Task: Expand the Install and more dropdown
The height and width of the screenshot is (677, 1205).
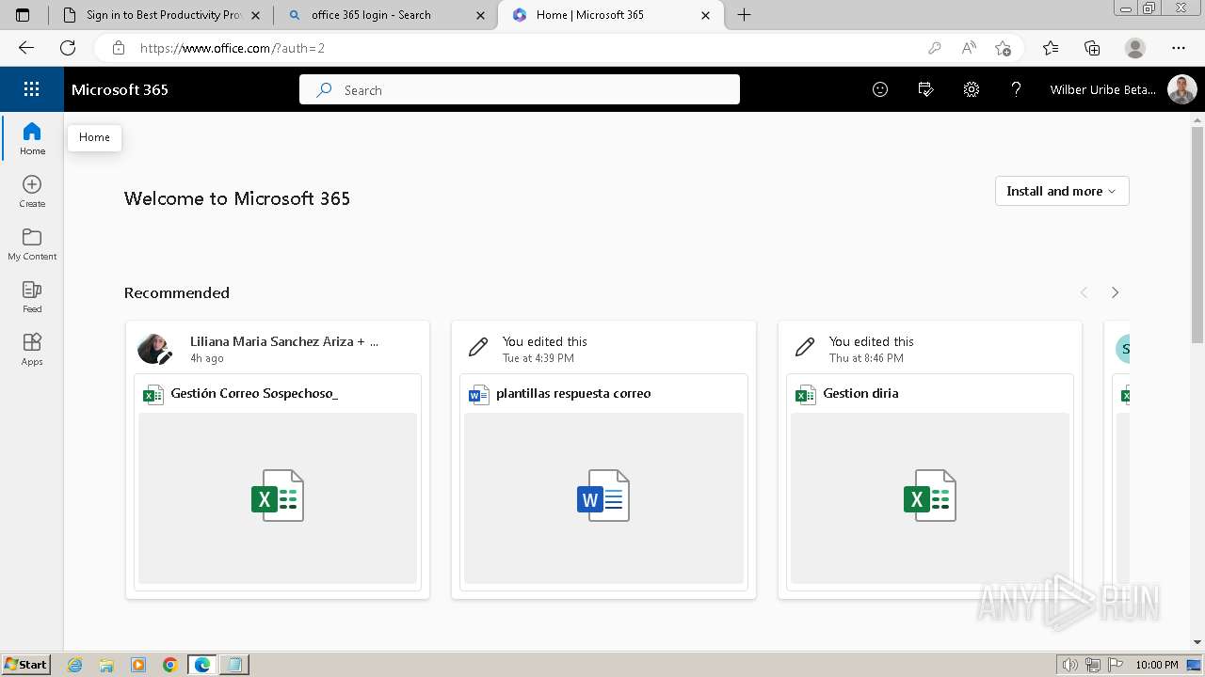Action: tap(1062, 191)
